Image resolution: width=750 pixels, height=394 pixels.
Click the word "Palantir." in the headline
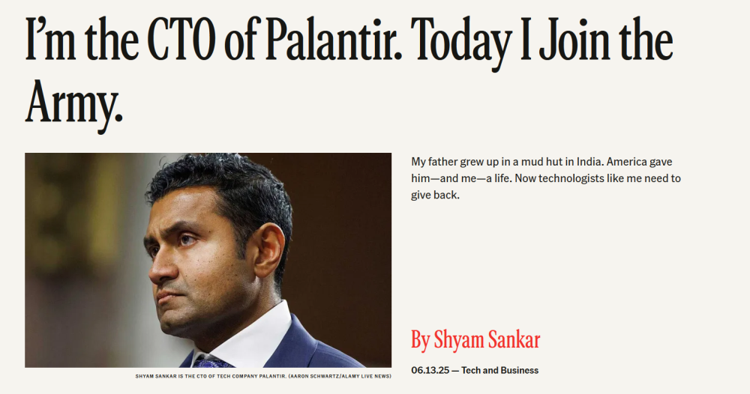(334, 40)
